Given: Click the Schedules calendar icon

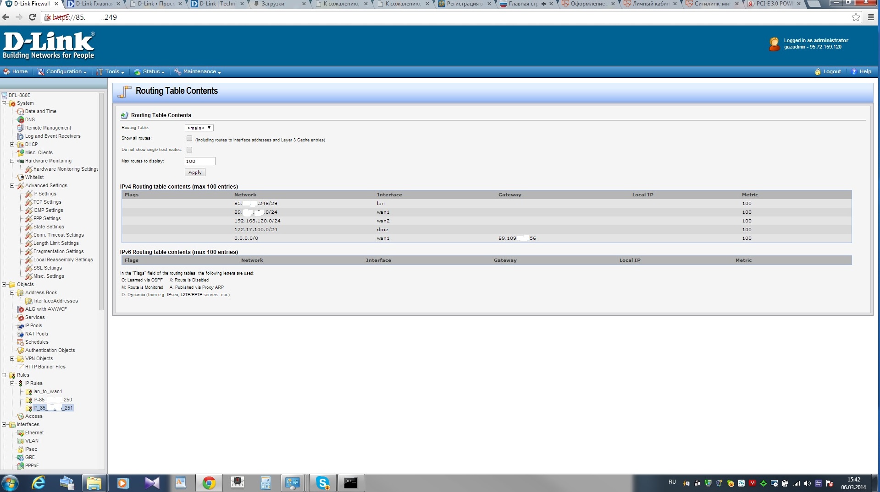Looking at the screenshot, I should point(20,342).
